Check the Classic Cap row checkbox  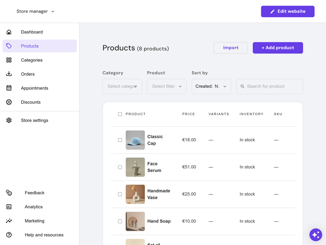120,140
